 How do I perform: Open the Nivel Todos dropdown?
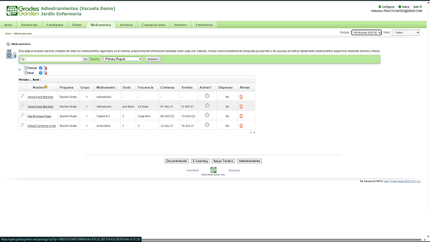[406, 32]
